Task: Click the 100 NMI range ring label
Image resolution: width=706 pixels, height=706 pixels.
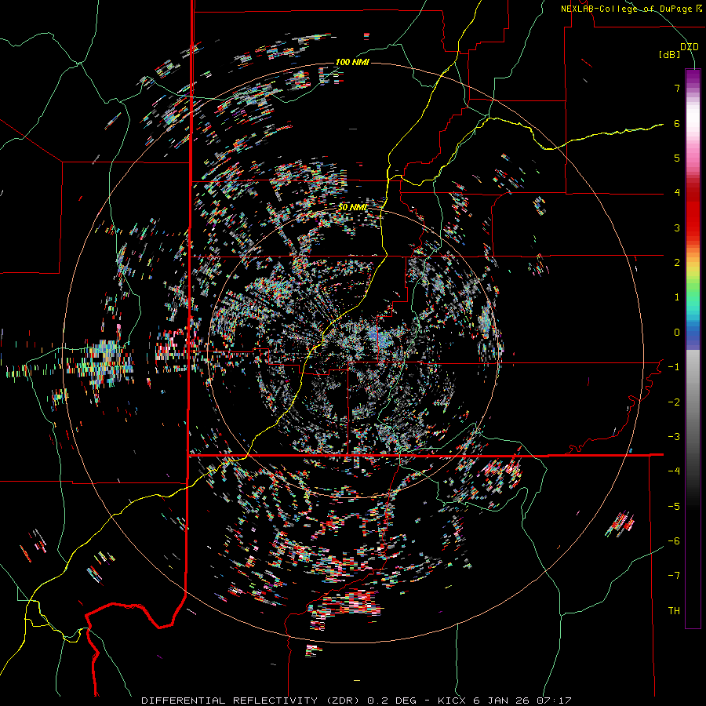Action: (352, 62)
